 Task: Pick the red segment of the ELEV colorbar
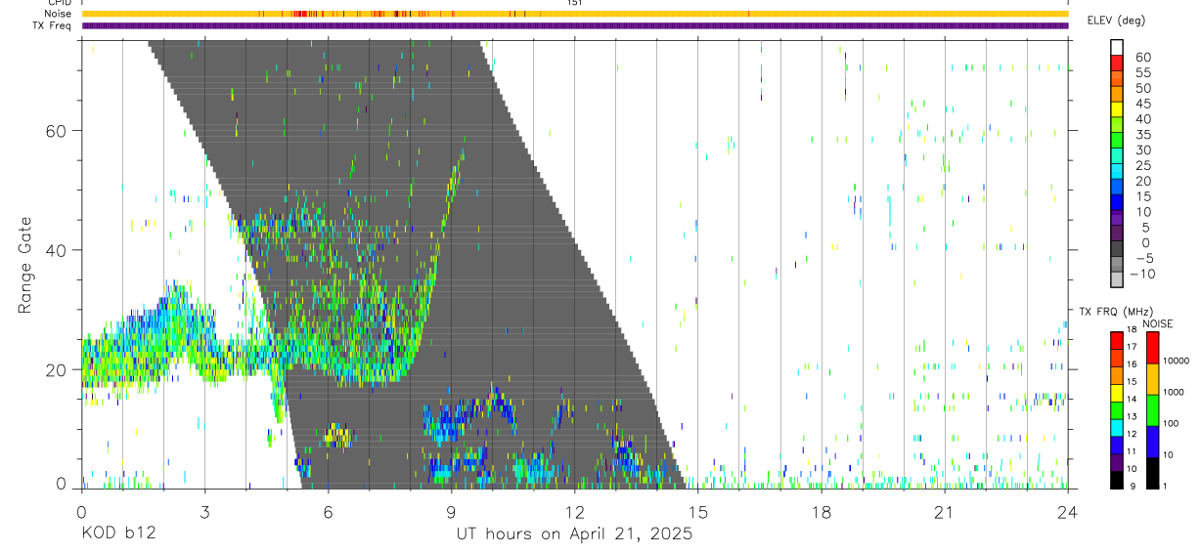(x=1117, y=64)
